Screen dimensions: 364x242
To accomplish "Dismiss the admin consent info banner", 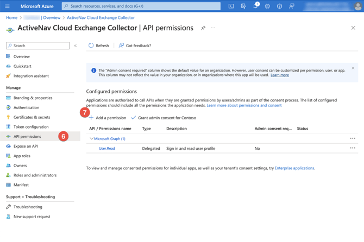I will tap(353, 68).
